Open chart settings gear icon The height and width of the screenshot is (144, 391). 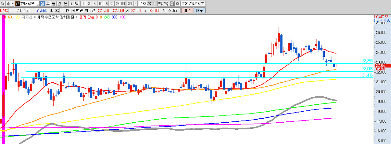click(177, 4)
